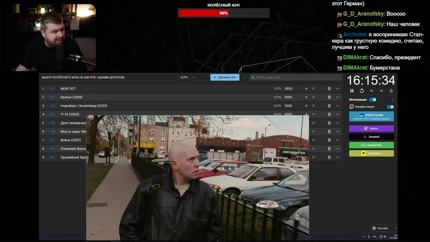This screenshot has height=242, width=430.
Task: Toggle the Интеграции switch
Action: point(373,99)
